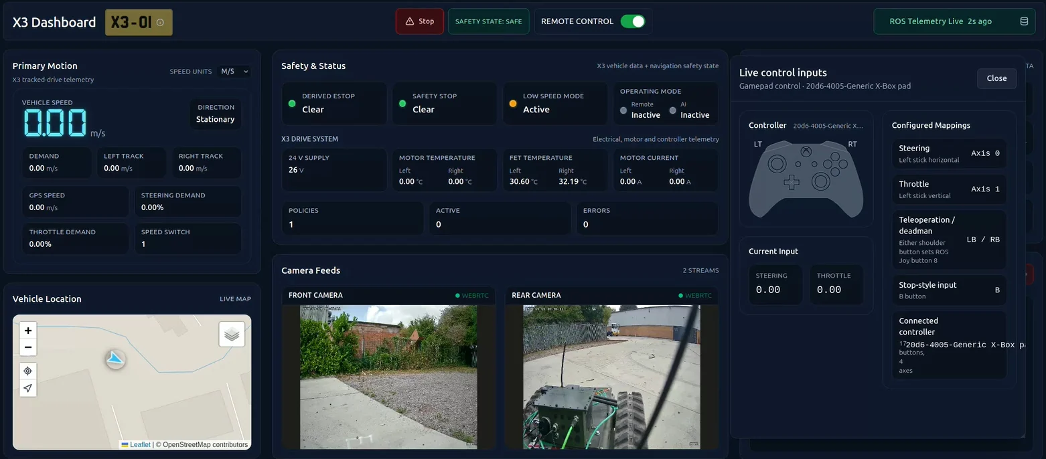Viewport: 1046px width, 459px height.
Task: Click the THROTTLE DEMAND 0.00% tile
Action: click(x=75, y=238)
